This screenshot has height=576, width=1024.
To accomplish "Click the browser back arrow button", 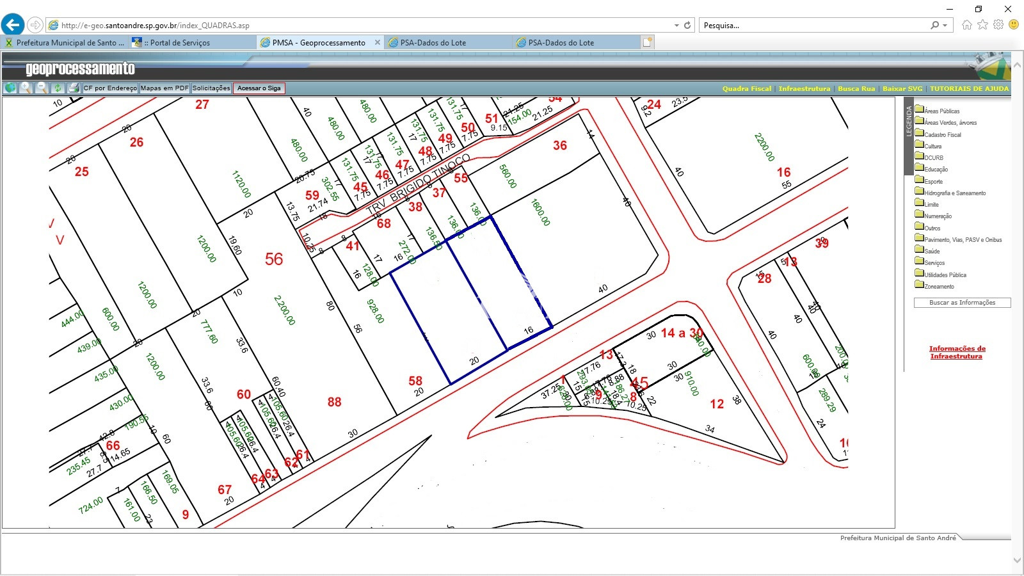I will (13, 25).
